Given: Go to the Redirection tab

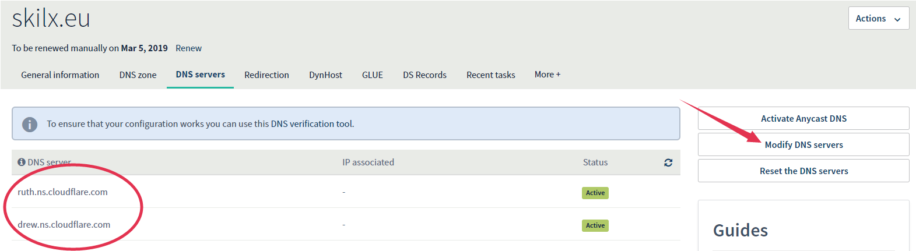Looking at the screenshot, I should pos(266,75).
